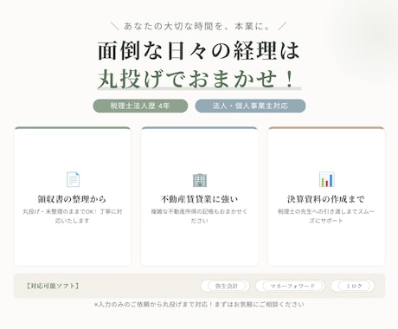
Task: Click the 決算資料の作成まで card heading
Action: [326, 199]
